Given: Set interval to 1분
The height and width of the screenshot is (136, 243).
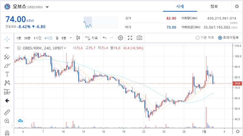Looking at the screenshot, I should [x=19, y=38].
